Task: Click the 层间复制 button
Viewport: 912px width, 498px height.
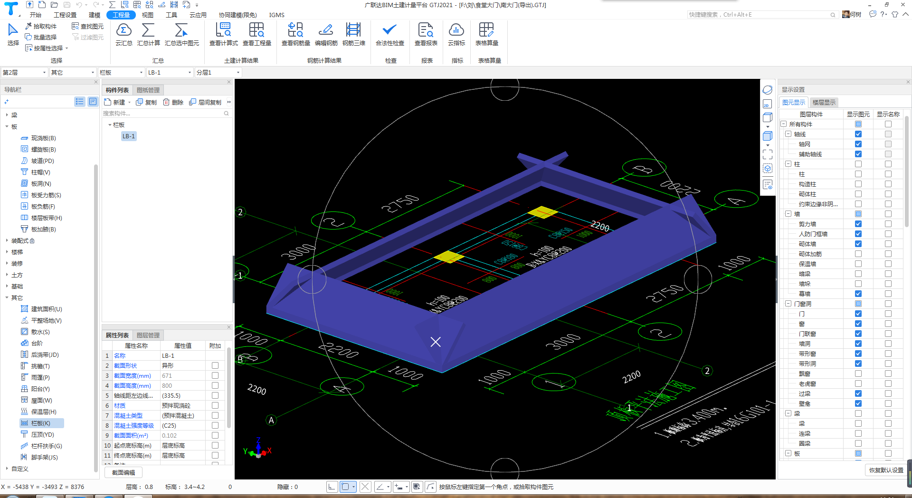Action: [205, 102]
